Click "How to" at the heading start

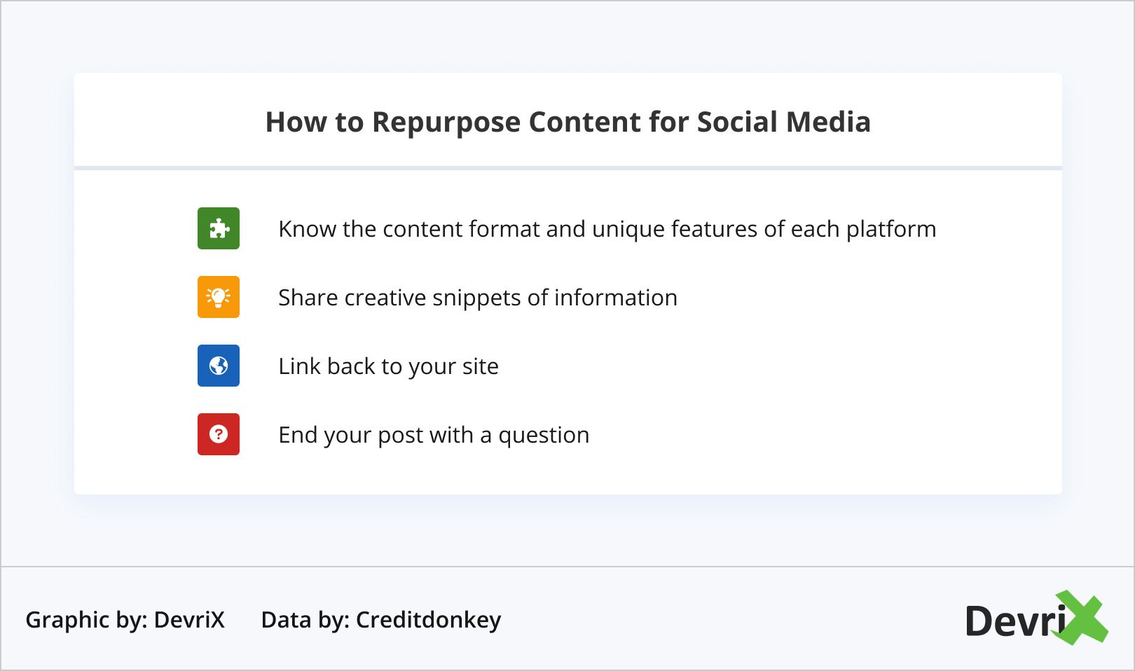(314, 122)
